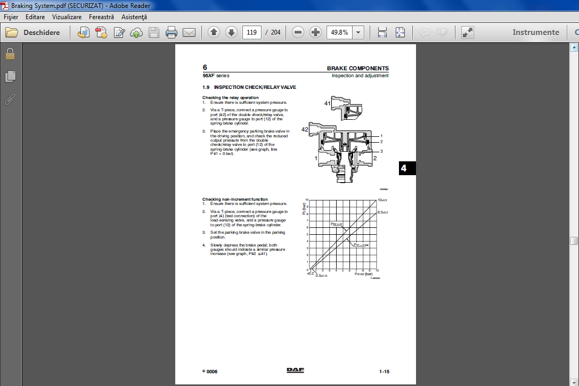Click the page number 1-15 in footer
The image size is (579, 386).
point(384,372)
